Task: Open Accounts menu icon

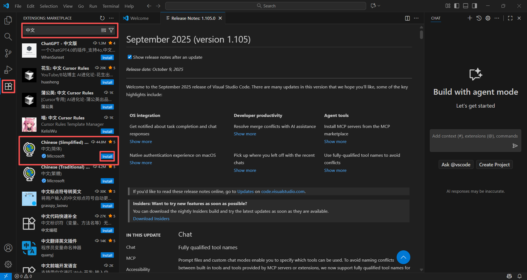Action: 8,248
